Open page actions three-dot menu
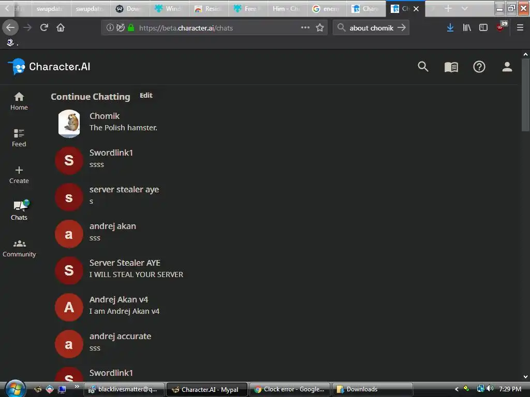The height and width of the screenshot is (397, 530). click(x=305, y=27)
